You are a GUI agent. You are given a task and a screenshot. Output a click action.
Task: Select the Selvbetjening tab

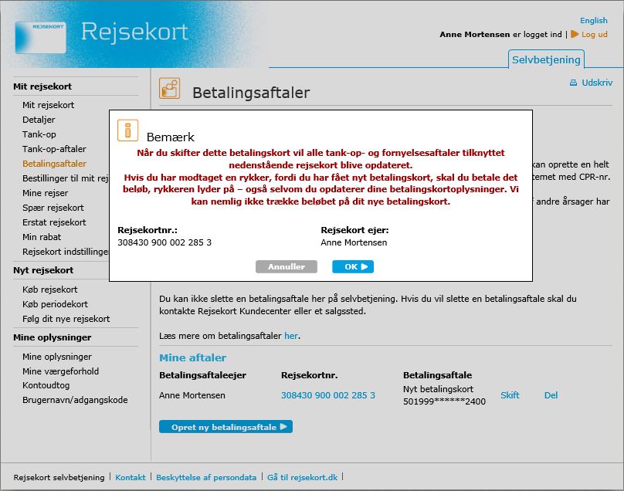[545, 59]
